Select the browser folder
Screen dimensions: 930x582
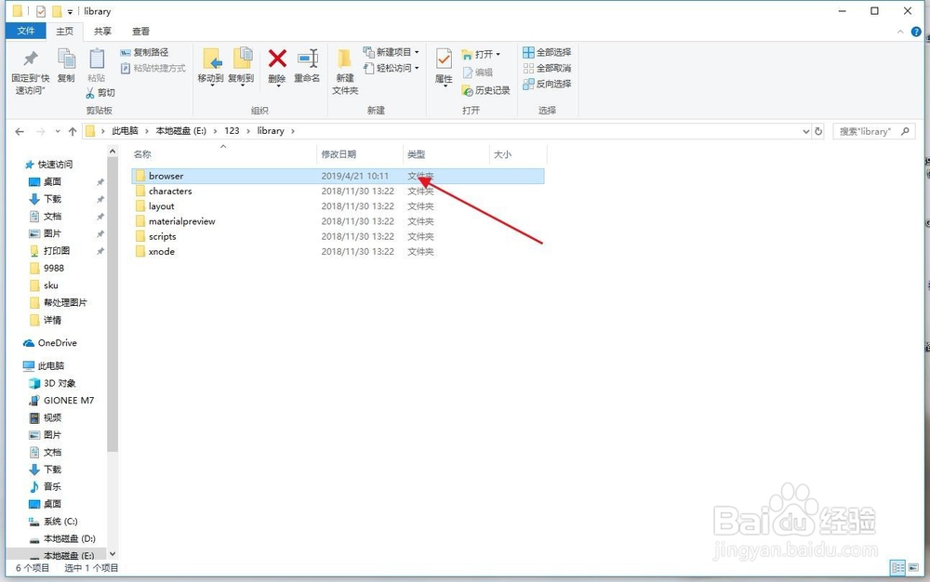(338, 176)
